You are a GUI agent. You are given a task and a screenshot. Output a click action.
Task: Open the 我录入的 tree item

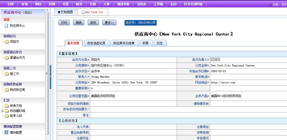pos(16,116)
